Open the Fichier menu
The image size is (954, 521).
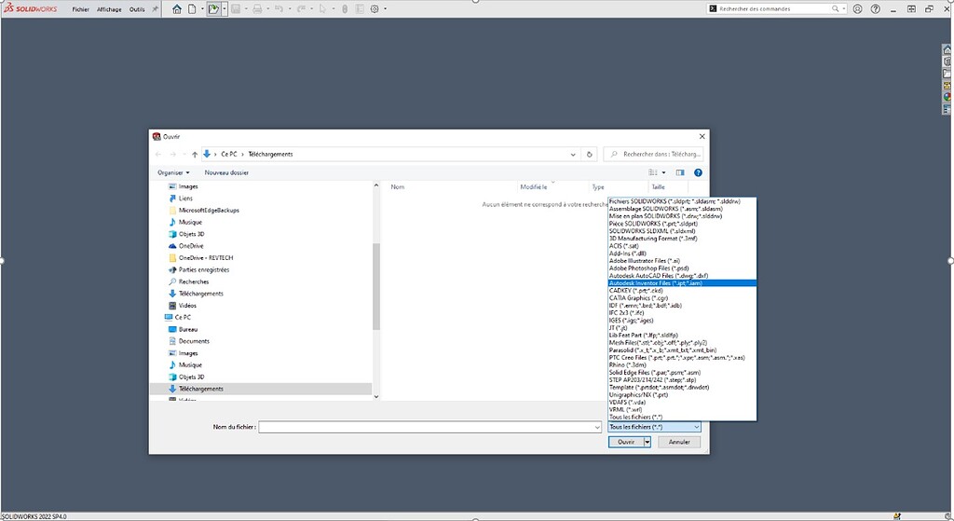[x=81, y=8]
